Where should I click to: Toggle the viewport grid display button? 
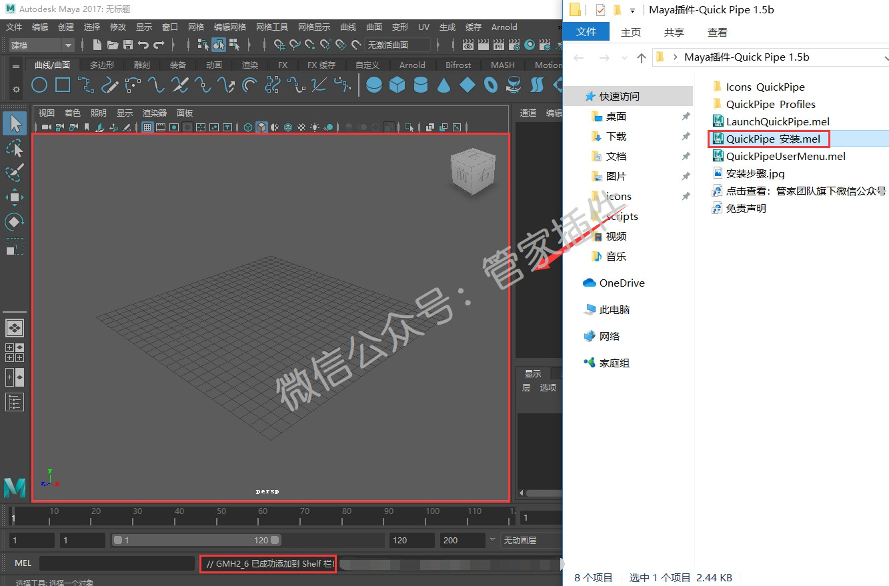point(147,127)
